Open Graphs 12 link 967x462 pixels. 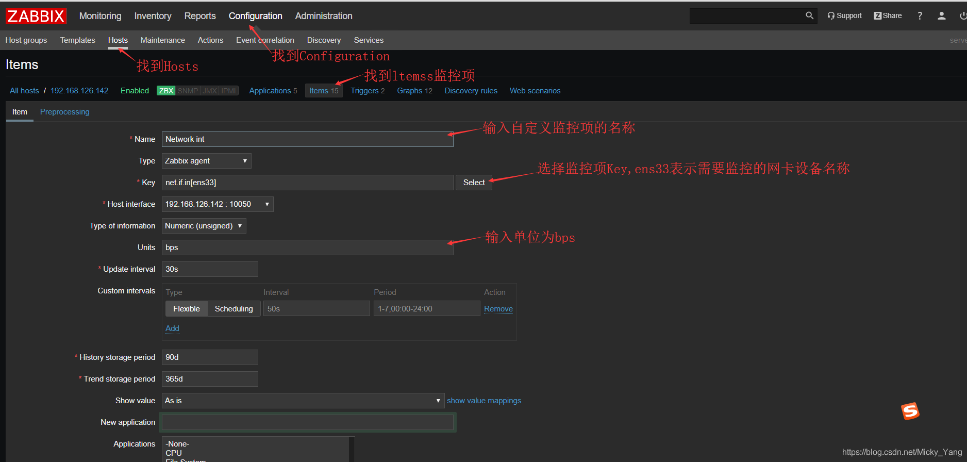click(x=414, y=91)
